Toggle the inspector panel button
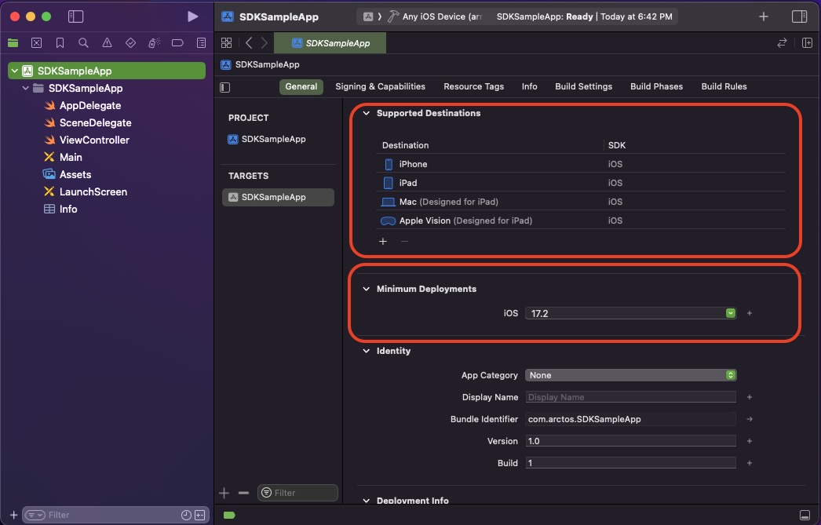The height and width of the screenshot is (525, 821). pyautogui.click(x=799, y=16)
